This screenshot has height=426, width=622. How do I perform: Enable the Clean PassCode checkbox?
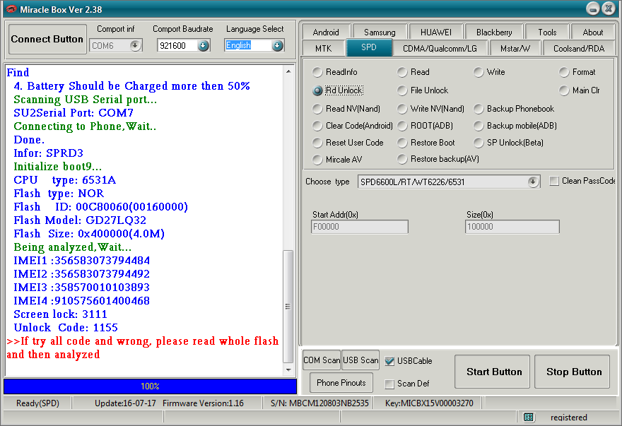554,181
